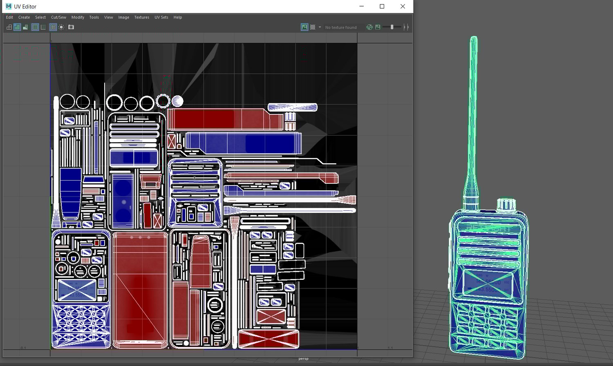Open the UV Sets menu
This screenshot has height=366, width=613.
point(161,18)
